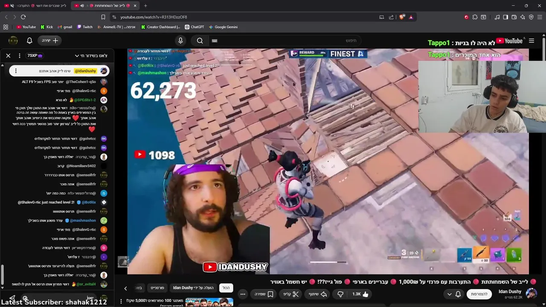Click the 75XP crown badge
This screenshot has width=546, height=307.
pyautogui.click(x=35, y=55)
